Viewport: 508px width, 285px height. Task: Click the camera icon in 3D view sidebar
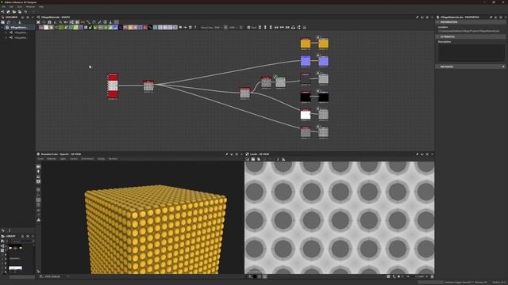[x=38, y=167]
